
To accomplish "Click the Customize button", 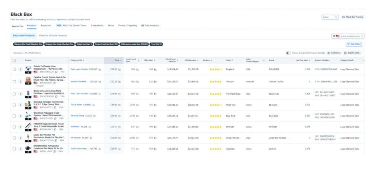I will [334, 53].
